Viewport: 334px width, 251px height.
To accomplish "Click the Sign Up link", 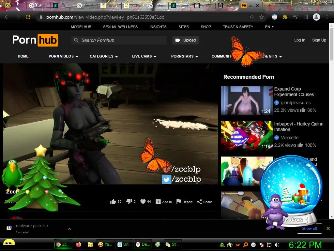I will (x=319, y=40).
